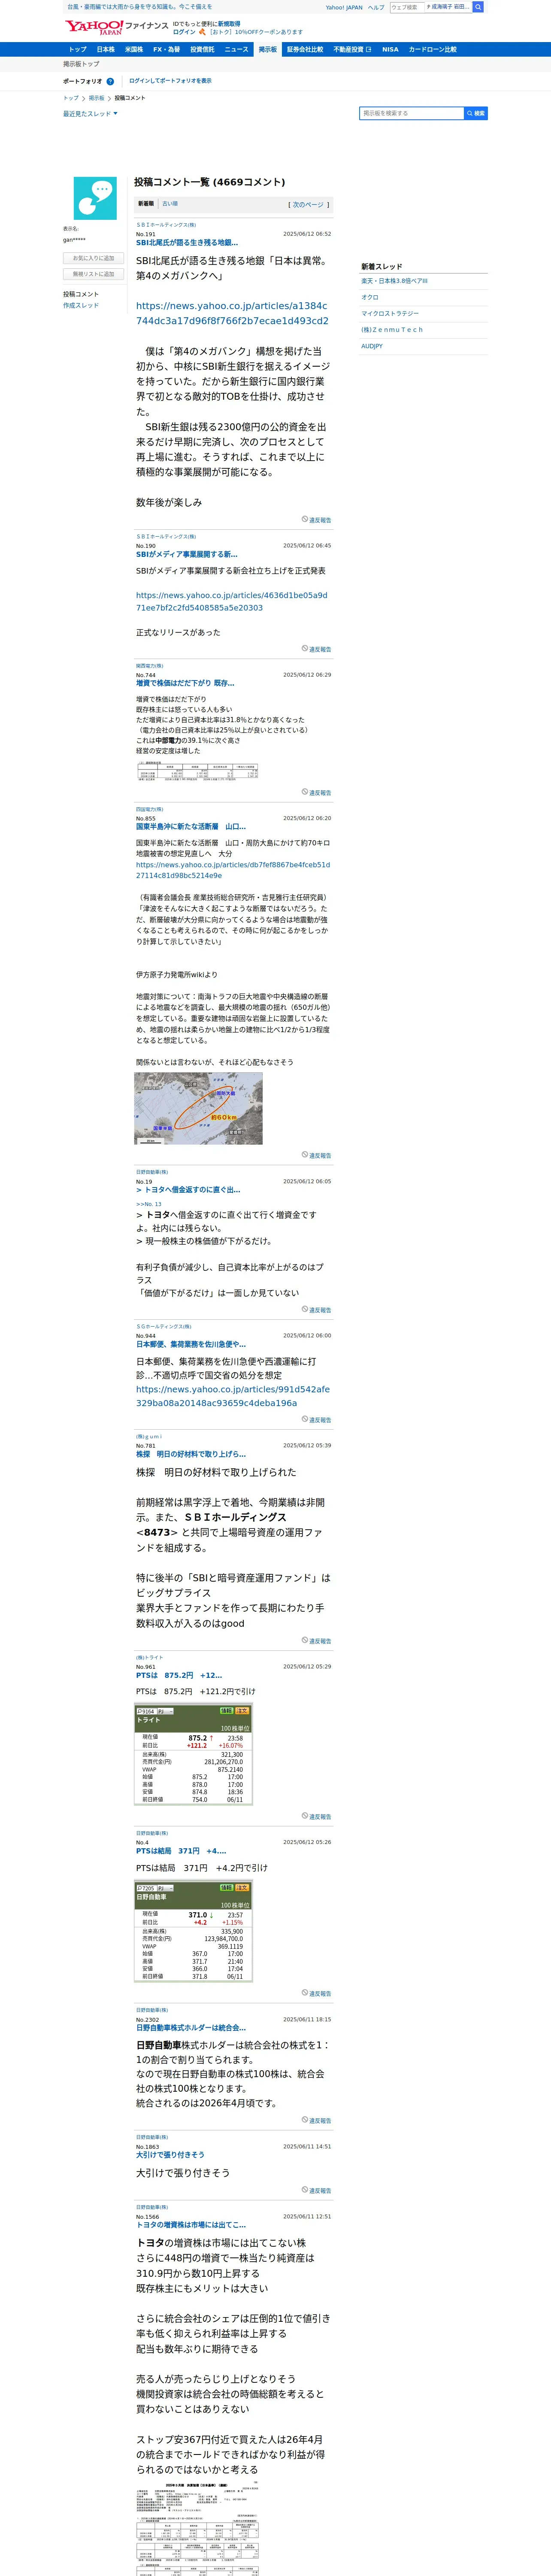Screen dimensions: 551x2576
Task: Open the FX・為替 navigation tab
Action: click(166, 49)
